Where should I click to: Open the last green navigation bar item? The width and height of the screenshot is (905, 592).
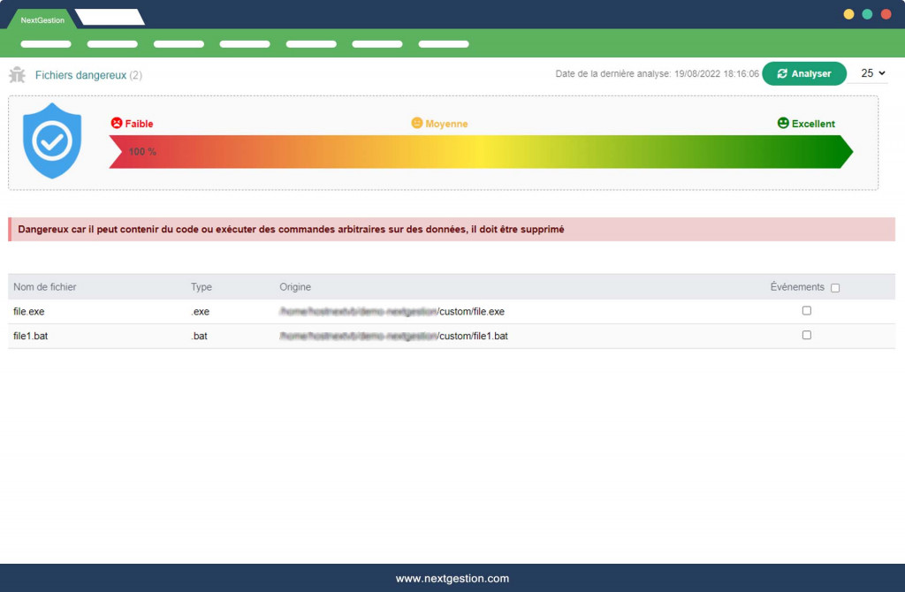[x=444, y=44]
